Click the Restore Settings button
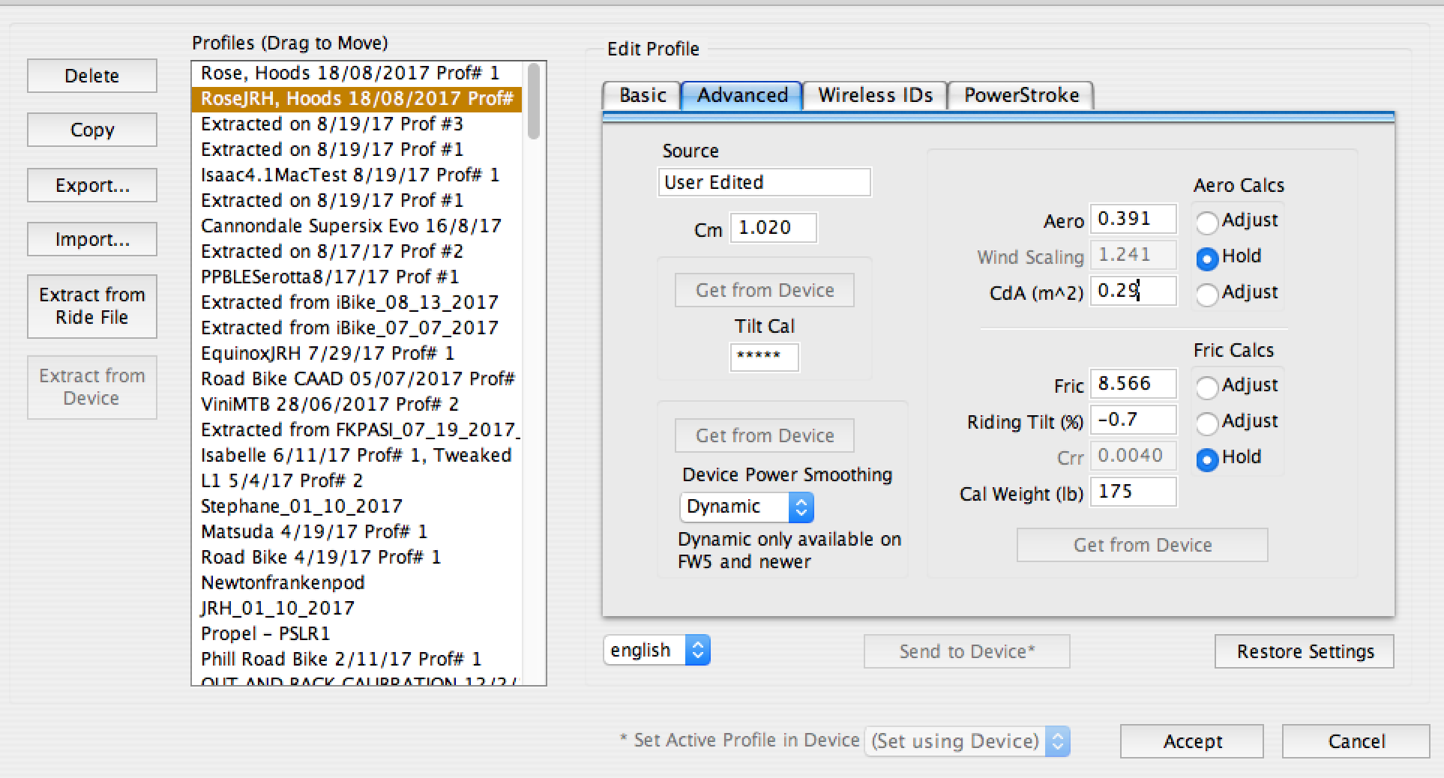The width and height of the screenshot is (1444, 778). (1305, 651)
